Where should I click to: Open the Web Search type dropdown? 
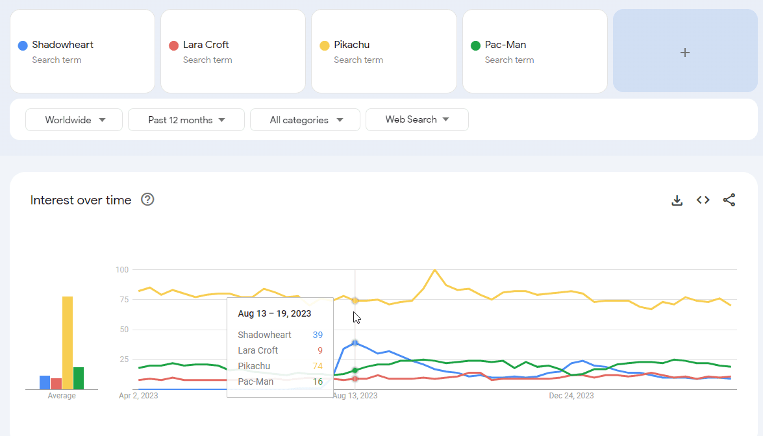(x=417, y=119)
